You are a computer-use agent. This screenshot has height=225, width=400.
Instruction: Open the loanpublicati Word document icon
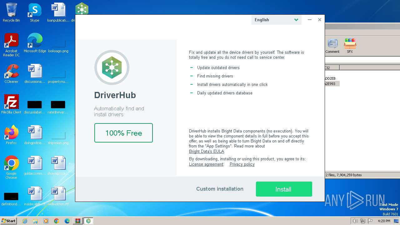58,12
